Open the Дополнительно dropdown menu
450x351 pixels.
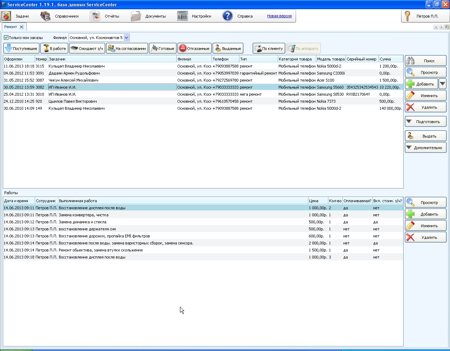[x=426, y=148]
